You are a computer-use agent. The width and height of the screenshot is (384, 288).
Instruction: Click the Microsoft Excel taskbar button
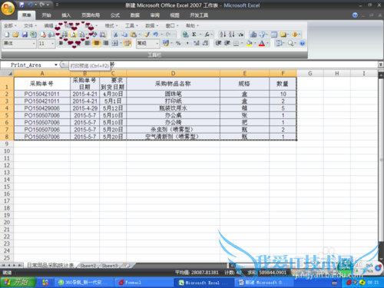[204, 283]
